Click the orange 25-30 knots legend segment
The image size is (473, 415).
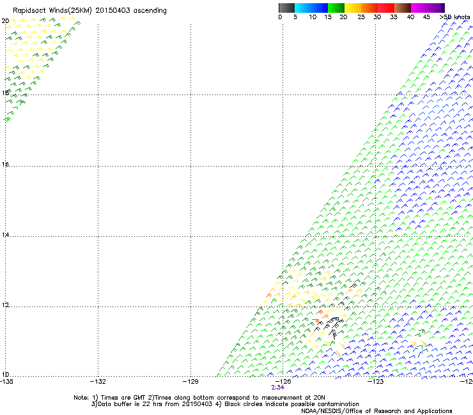coord(369,8)
